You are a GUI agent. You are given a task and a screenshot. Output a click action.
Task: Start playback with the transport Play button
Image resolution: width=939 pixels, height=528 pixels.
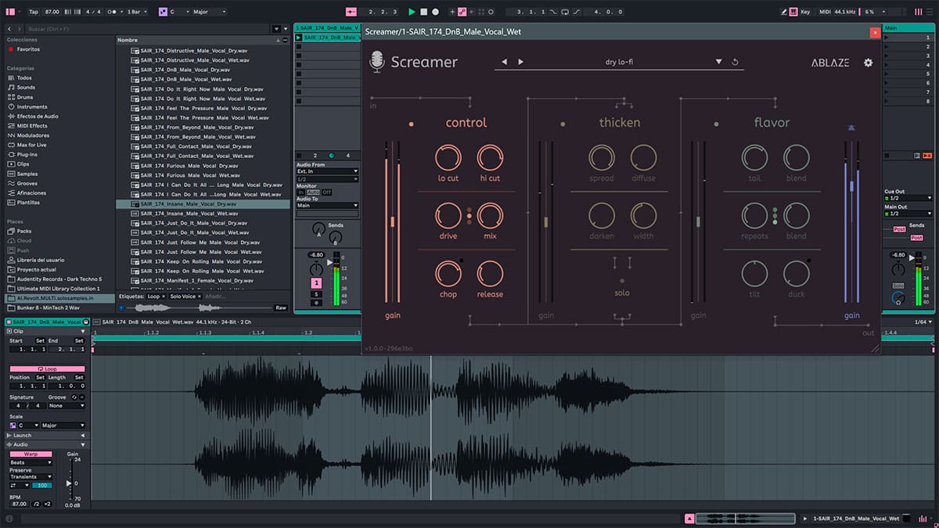[x=412, y=12]
